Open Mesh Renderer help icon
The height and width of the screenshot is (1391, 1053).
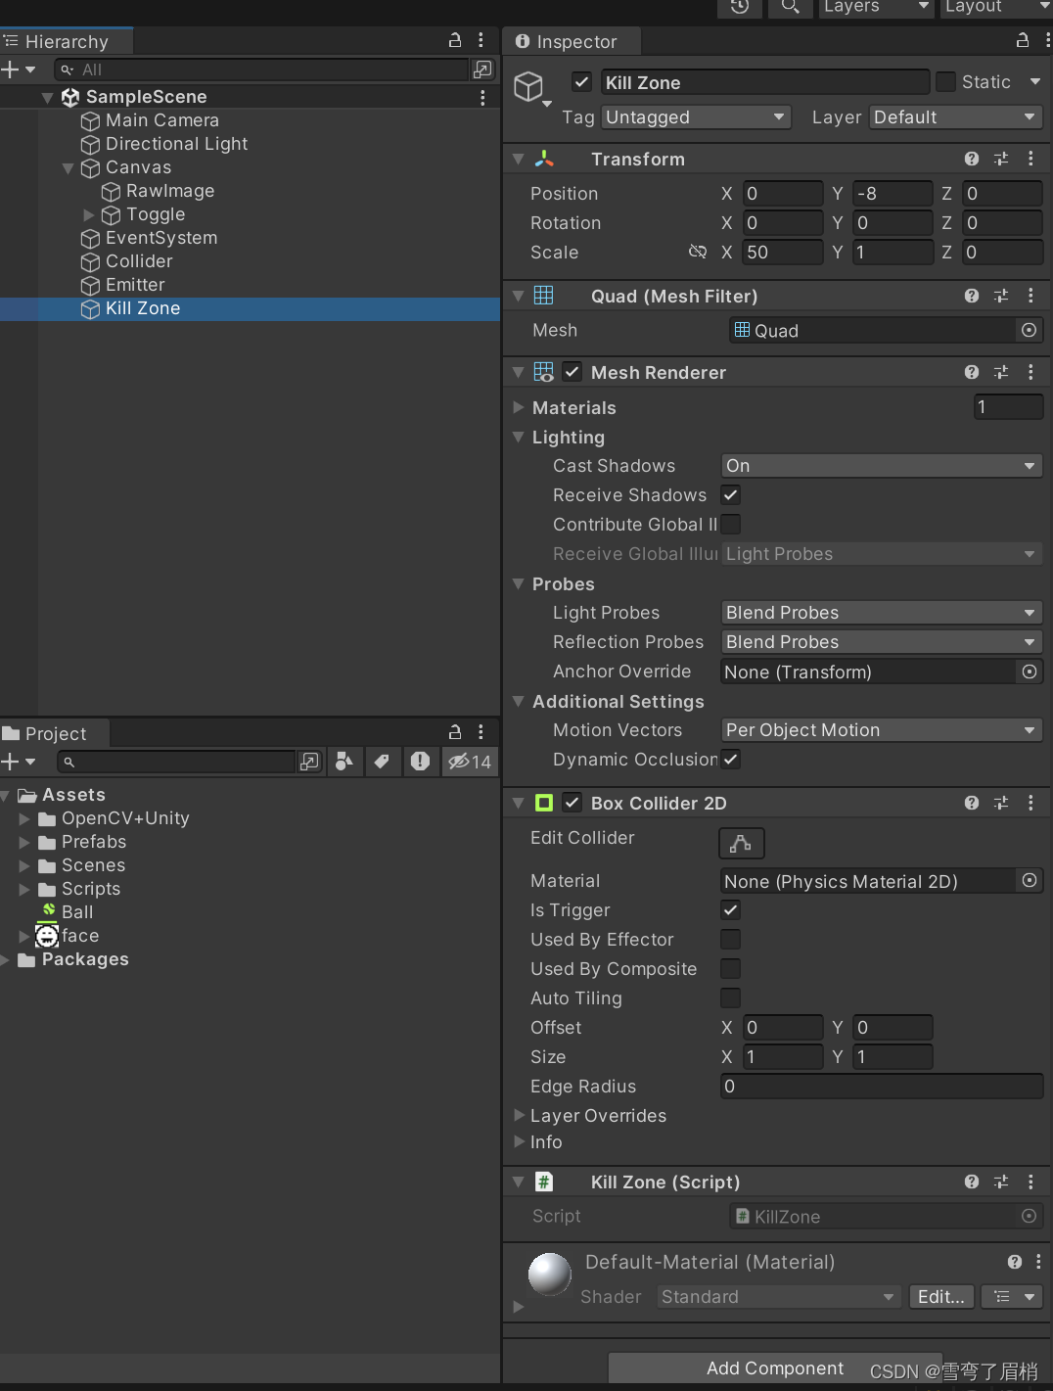[x=972, y=372]
